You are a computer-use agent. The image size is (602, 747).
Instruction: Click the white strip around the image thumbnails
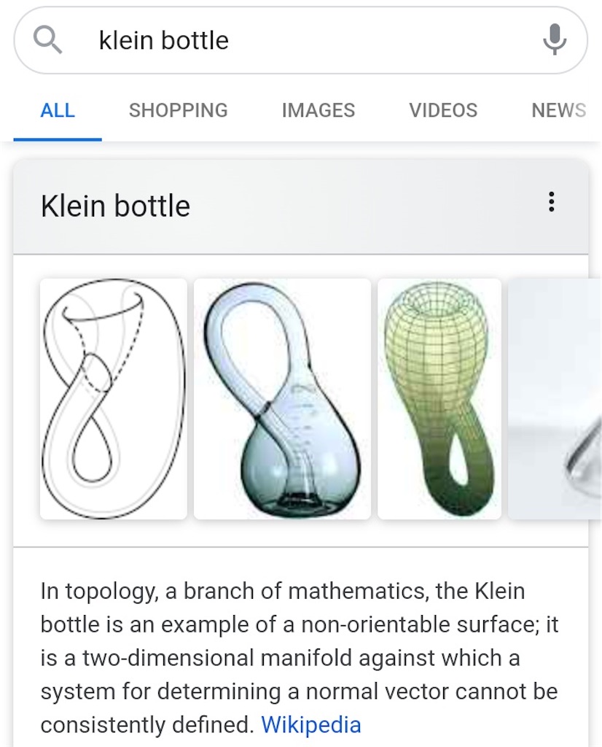301,533
